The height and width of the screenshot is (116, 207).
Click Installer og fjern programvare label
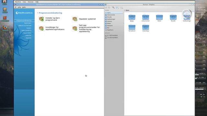coord(53,19)
